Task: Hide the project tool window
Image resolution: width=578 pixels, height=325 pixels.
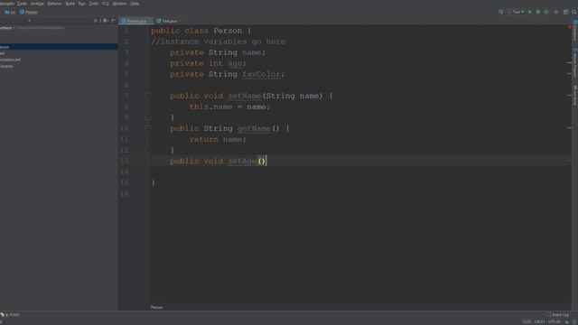Action: (113, 21)
